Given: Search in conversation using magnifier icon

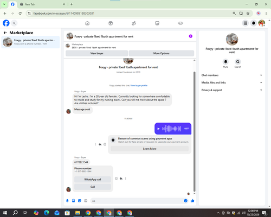Looking at the screenshot, I should (238, 62).
